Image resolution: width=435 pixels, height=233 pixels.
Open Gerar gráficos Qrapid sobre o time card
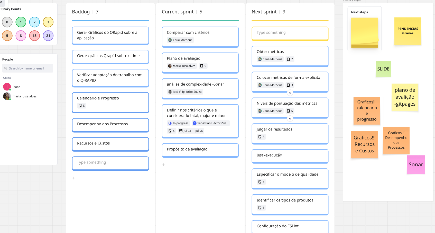(x=110, y=57)
